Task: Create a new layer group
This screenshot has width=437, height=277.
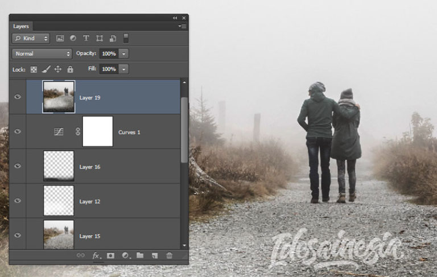Action: pyautogui.click(x=140, y=255)
